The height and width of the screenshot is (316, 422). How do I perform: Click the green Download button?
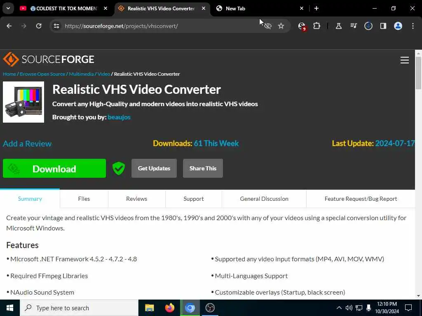click(x=54, y=168)
